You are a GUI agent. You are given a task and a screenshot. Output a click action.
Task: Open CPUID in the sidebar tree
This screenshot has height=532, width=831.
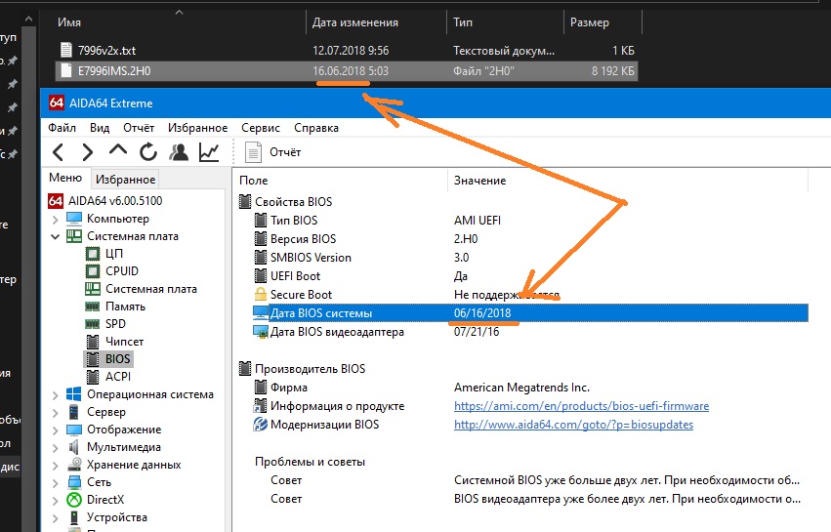122,271
